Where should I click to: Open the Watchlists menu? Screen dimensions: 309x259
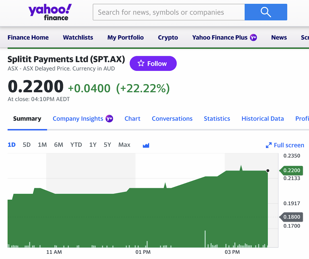tap(78, 37)
